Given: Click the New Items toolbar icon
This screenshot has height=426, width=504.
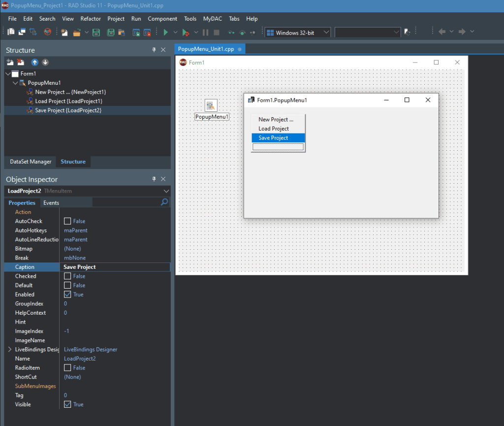Looking at the screenshot, I should pyautogui.click(x=64, y=32).
